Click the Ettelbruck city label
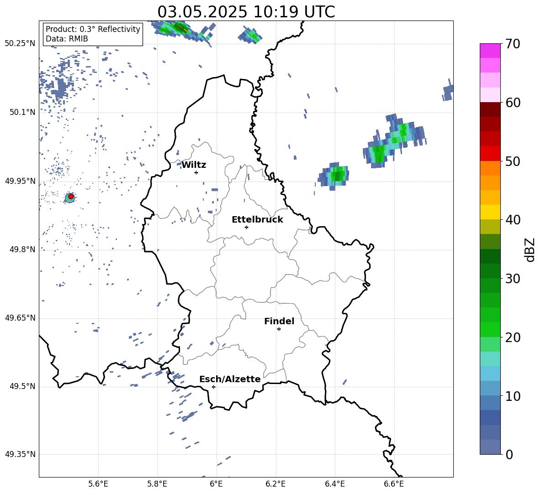The width and height of the screenshot is (541, 493). coord(257,220)
